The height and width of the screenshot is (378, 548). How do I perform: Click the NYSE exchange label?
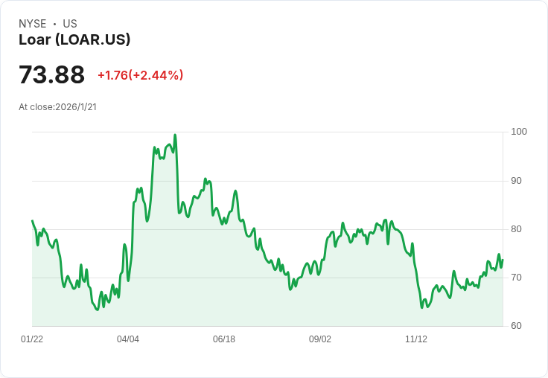click(33, 24)
